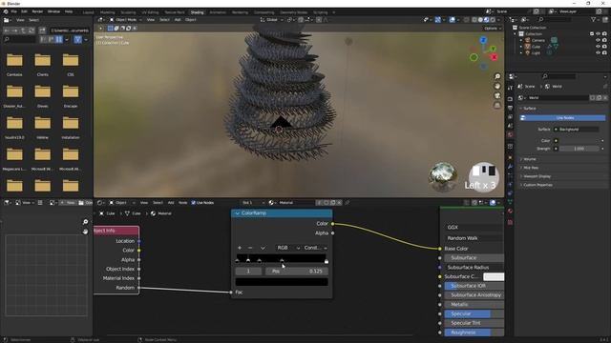The height and width of the screenshot is (343, 611).
Task: Toggle Camera render camera icon in outliner
Action: (x=604, y=40)
